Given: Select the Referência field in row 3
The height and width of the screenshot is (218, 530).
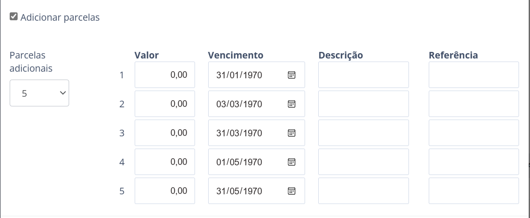Looking at the screenshot, I should (474, 133).
